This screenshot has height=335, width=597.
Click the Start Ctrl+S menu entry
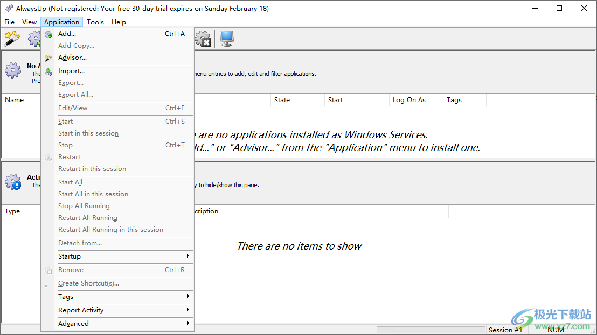pyautogui.click(x=117, y=122)
